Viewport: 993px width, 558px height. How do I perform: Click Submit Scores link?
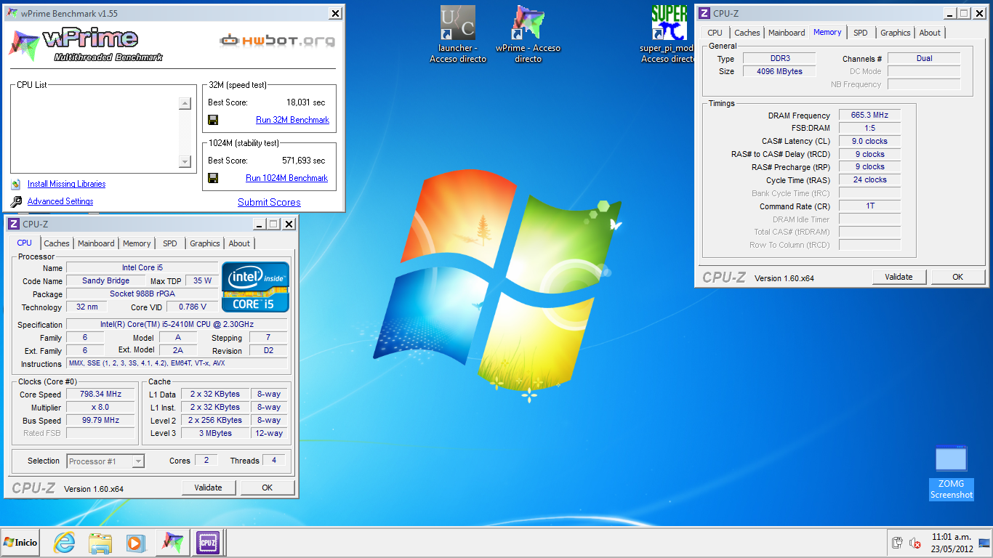[269, 203]
